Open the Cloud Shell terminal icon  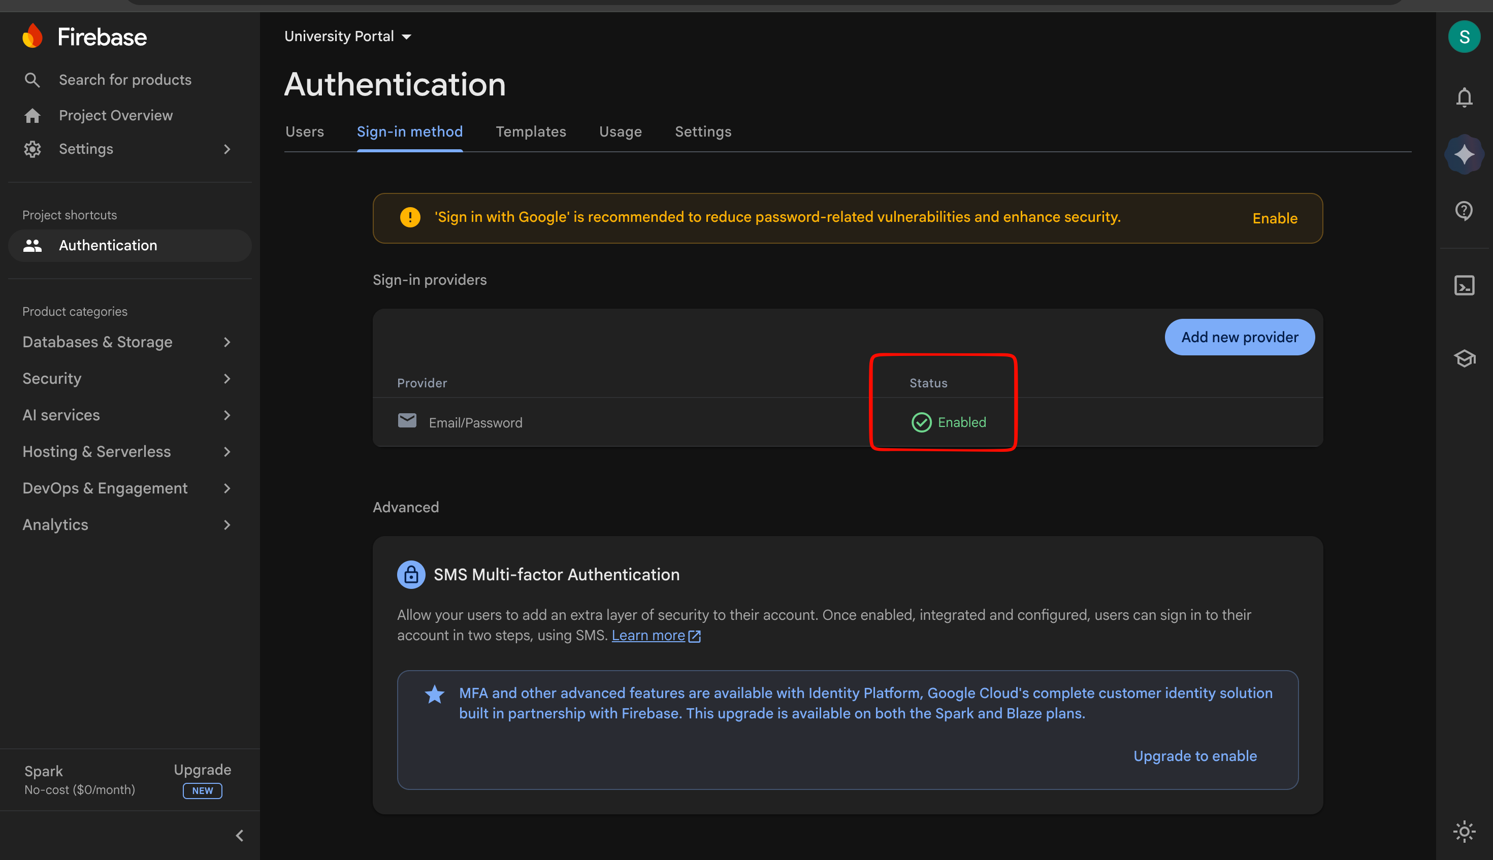point(1464,286)
